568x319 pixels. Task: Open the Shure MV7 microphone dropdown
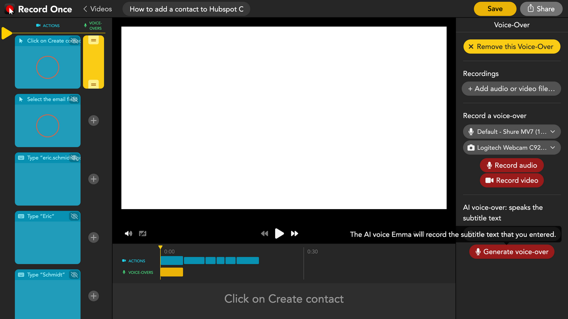pos(512,132)
